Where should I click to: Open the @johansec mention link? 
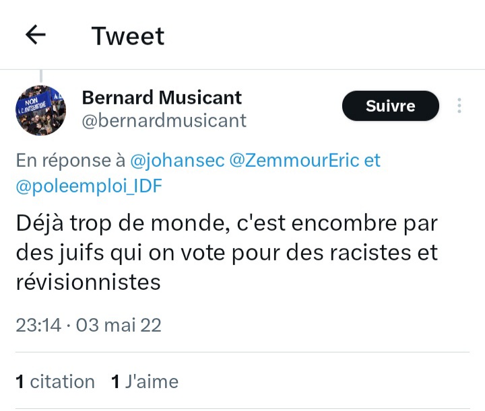(x=176, y=161)
